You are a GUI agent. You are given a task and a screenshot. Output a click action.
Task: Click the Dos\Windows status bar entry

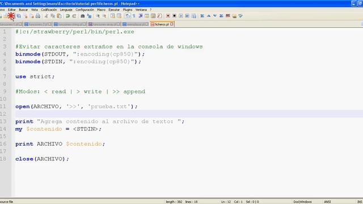pos(302,202)
